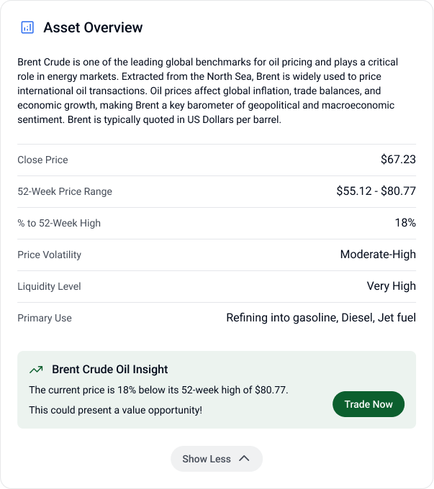Click the Moderate-High volatility value
The image size is (434, 489).
378,255
